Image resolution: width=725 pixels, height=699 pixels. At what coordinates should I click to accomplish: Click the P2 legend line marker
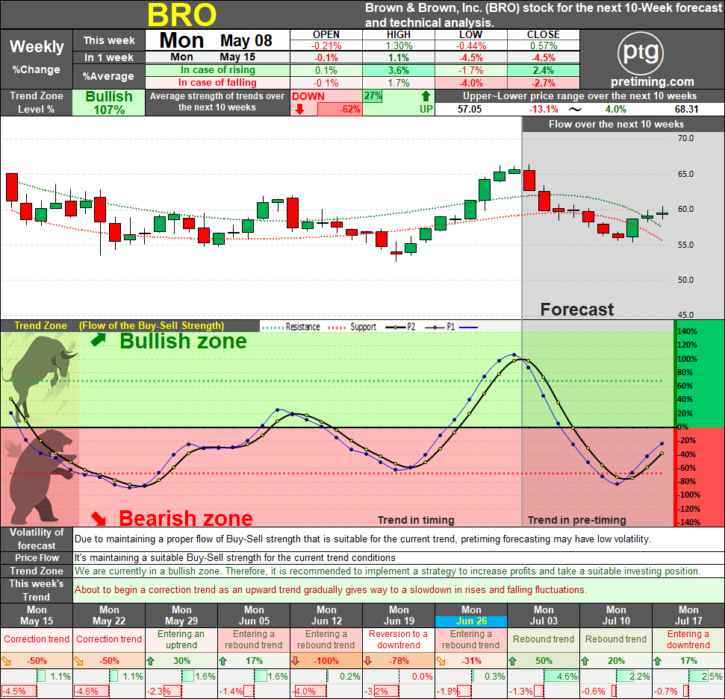[x=396, y=327]
